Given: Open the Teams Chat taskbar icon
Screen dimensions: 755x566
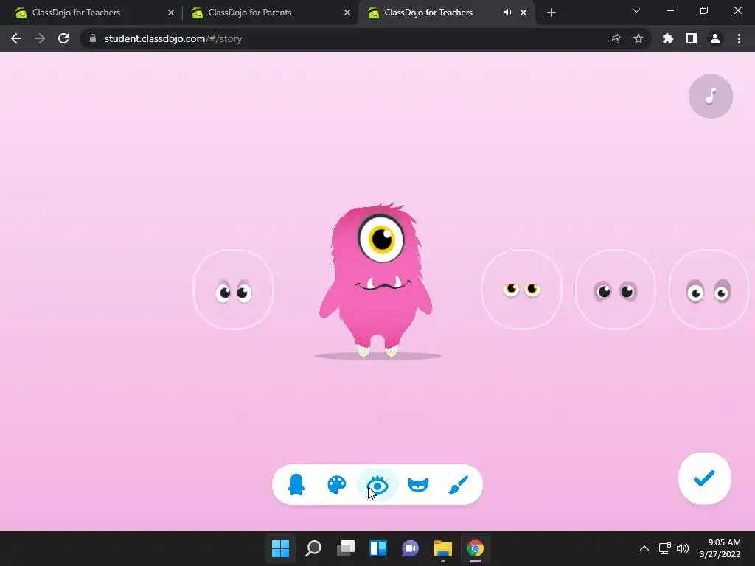Looking at the screenshot, I should [x=410, y=548].
